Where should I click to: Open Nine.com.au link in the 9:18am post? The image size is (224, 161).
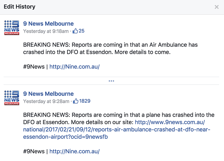point(74,67)
